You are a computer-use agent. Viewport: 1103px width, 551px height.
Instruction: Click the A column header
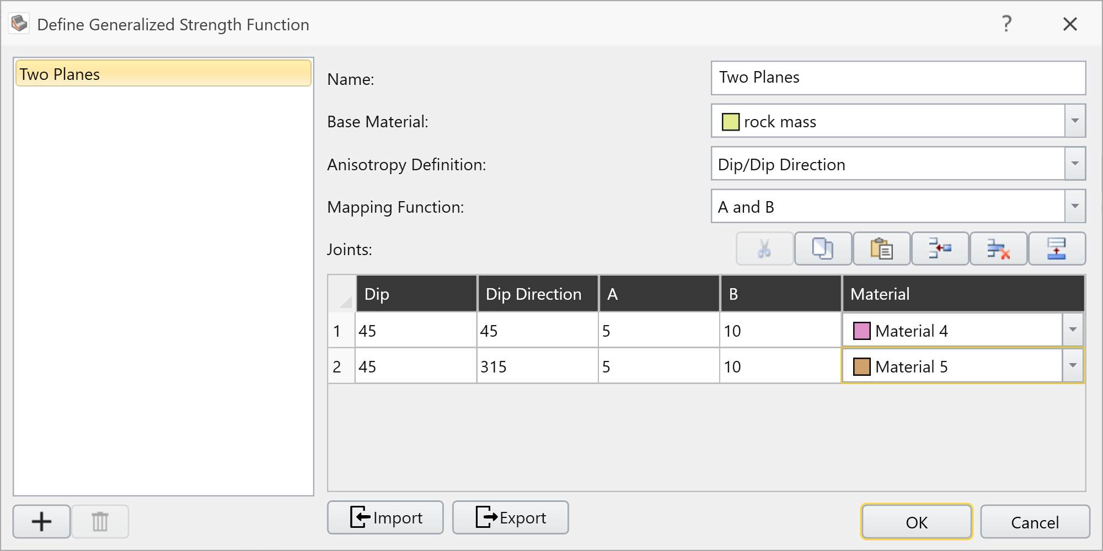(660, 294)
